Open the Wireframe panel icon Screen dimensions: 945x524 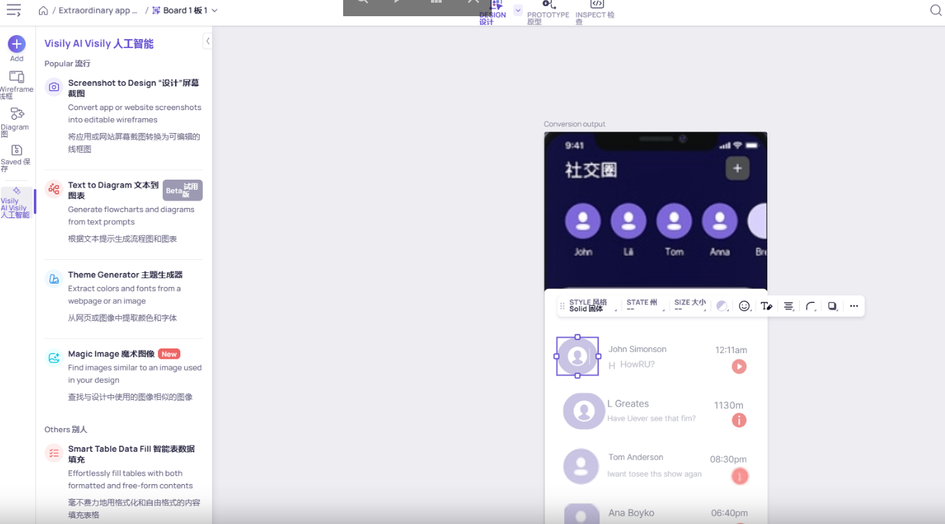coord(16,77)
